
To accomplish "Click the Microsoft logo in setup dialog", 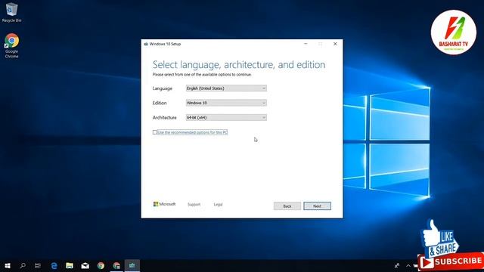I will click(164, 204).
